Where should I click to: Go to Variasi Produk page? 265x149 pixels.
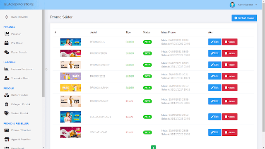[x=20, y=113]
